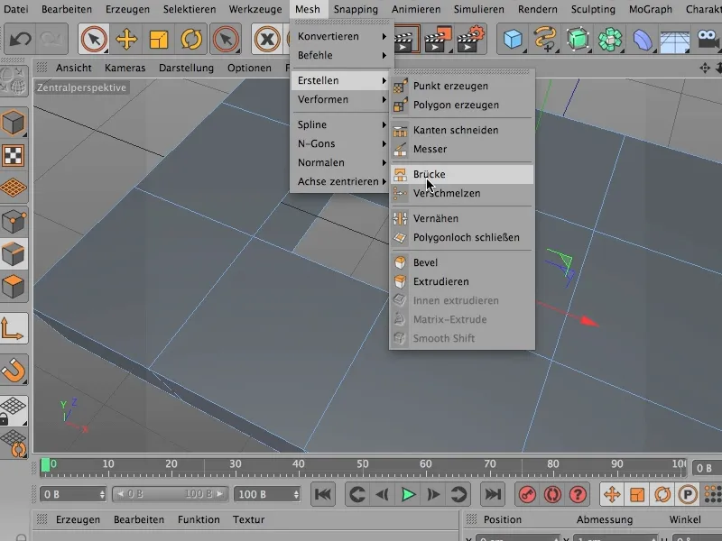
Task: Expand the Konvertieren submenu
Action: 342,36
